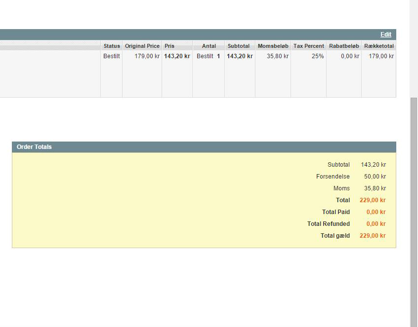Click the Antal column header
Screen dimensions: 418x327
coord(209,46)
